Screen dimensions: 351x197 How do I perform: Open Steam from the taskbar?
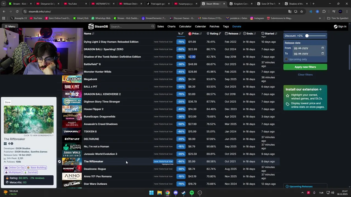(184, 193)
